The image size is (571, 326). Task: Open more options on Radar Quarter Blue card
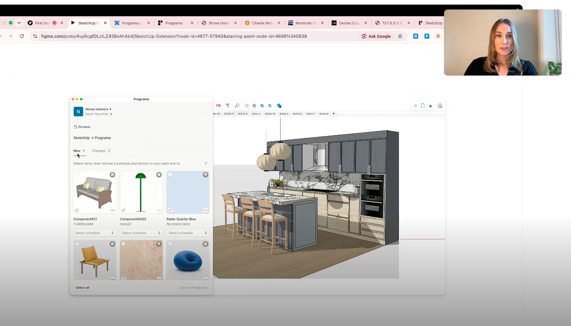(206, 210)
